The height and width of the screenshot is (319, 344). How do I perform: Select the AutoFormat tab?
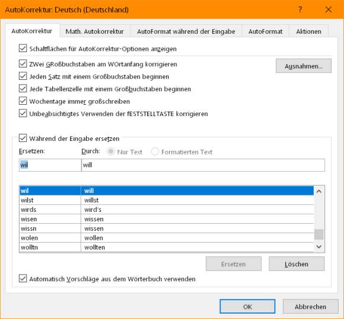tap(266, 31)
